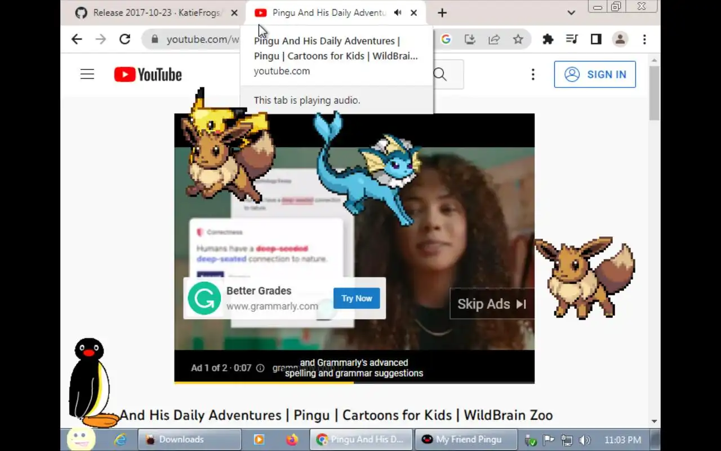Click the Eevee sprite beside Skip Ads
This screenshot has height=451, width=721.
[584, 278]
